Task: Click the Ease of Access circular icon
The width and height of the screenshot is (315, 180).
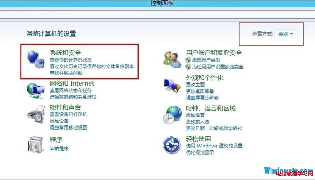Action: pyautogui.click(x=172, y=145)
